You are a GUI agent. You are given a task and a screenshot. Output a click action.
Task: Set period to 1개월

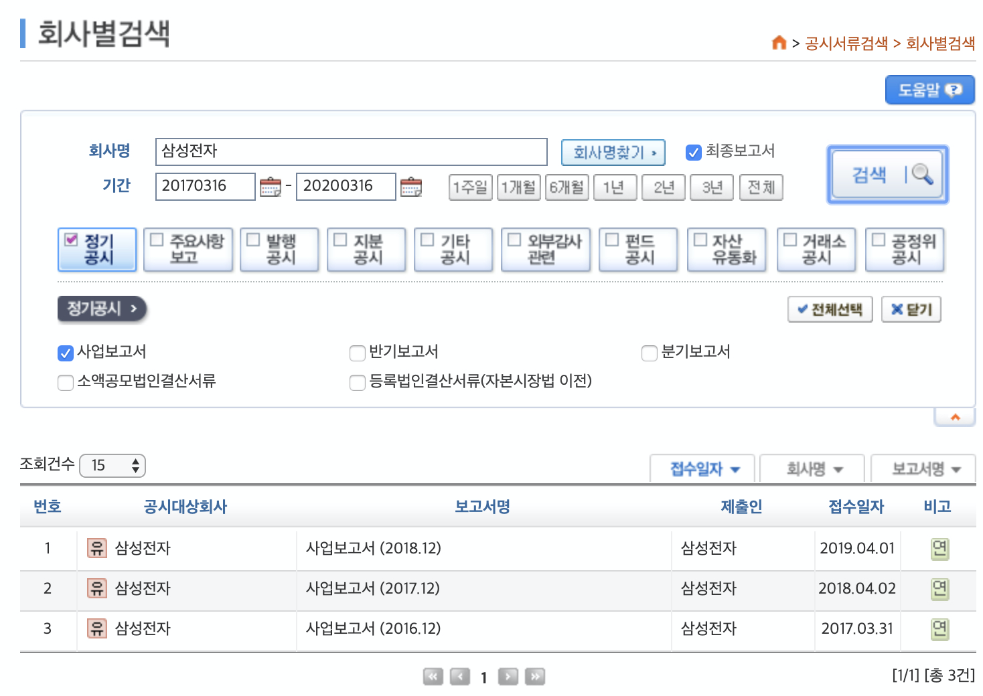519,187
